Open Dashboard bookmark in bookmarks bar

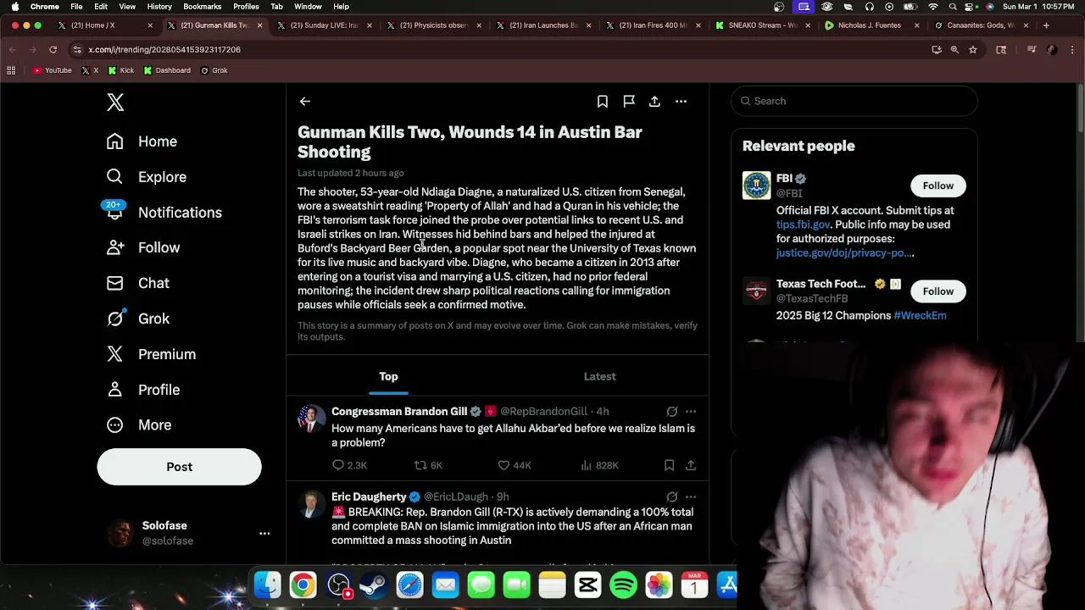pos(167,70)
